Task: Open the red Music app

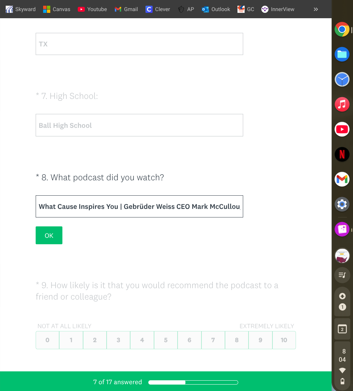Action: [x=342, y=104]
